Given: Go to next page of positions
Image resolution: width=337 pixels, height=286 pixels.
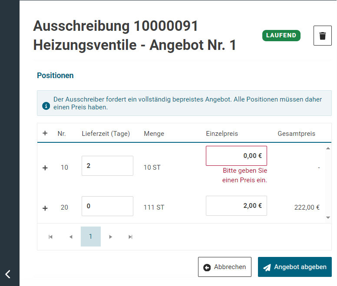Looking at the screenshot, I should point(111,237).
